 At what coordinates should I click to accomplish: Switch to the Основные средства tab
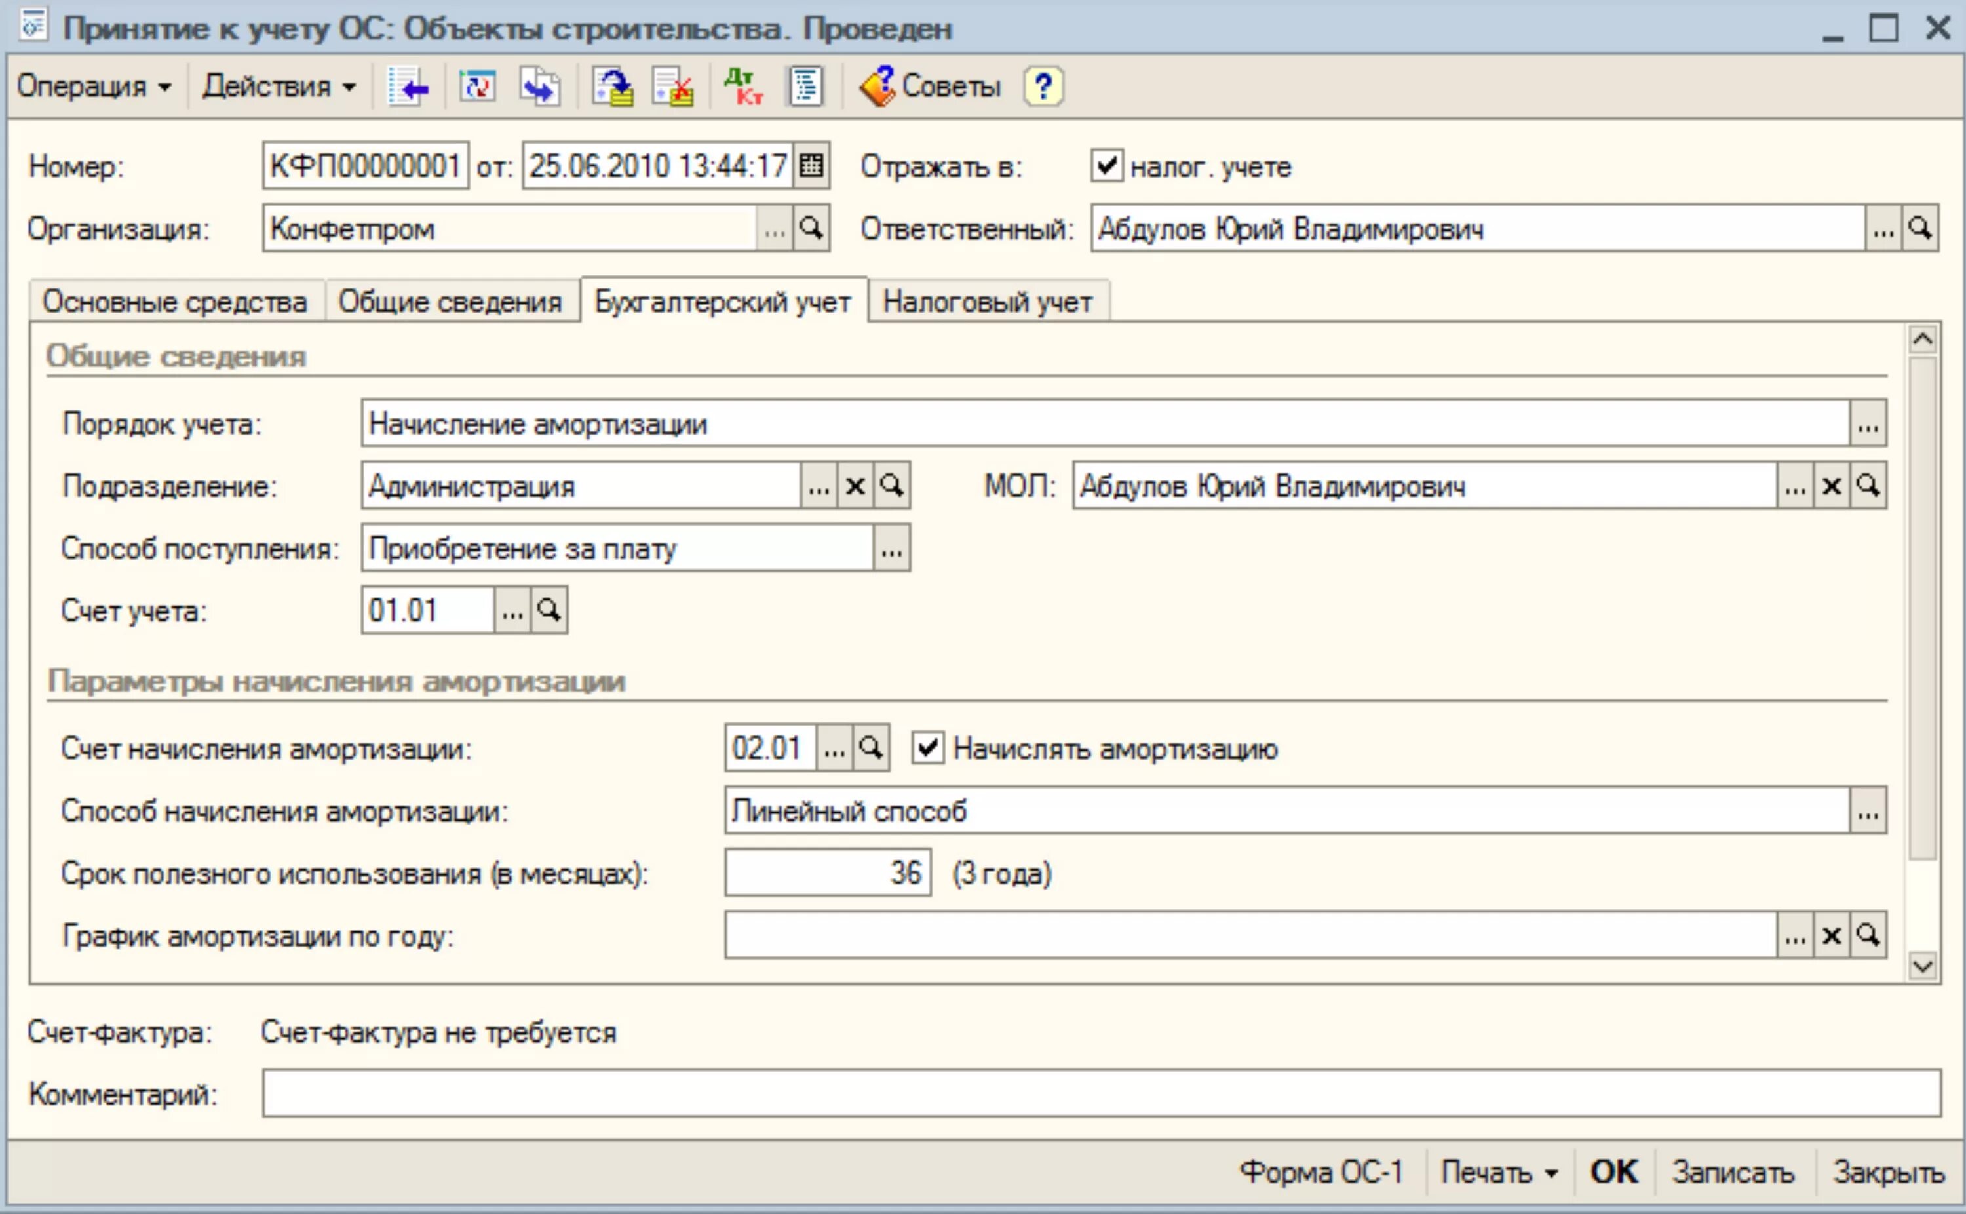[x=175, y=302]
